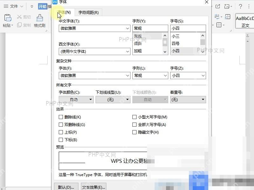Check the All caps (A) checkbox
Viewport: 254px width, 190px height.
[x=134, y=124]
